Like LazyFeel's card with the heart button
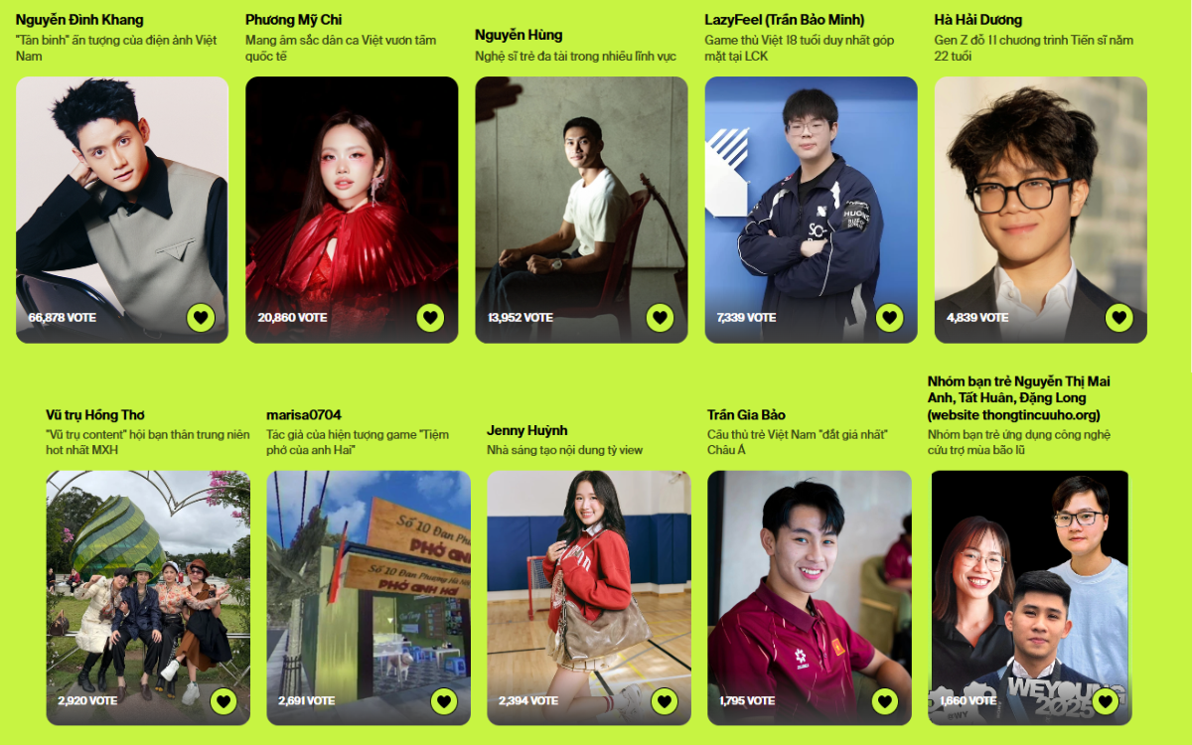This screenshot has height=745, width=1192. pos(889,318)
